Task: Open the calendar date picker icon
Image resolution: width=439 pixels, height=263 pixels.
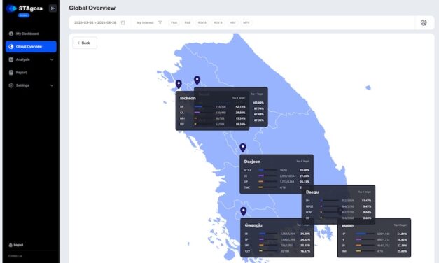Action: (x=123, y=22)
